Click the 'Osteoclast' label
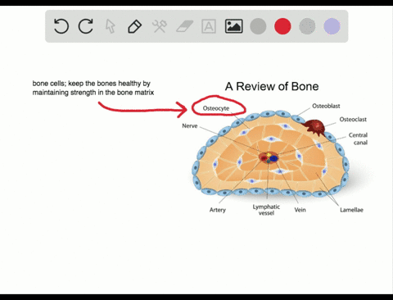The image size is (393, 300). pos(353,120)
